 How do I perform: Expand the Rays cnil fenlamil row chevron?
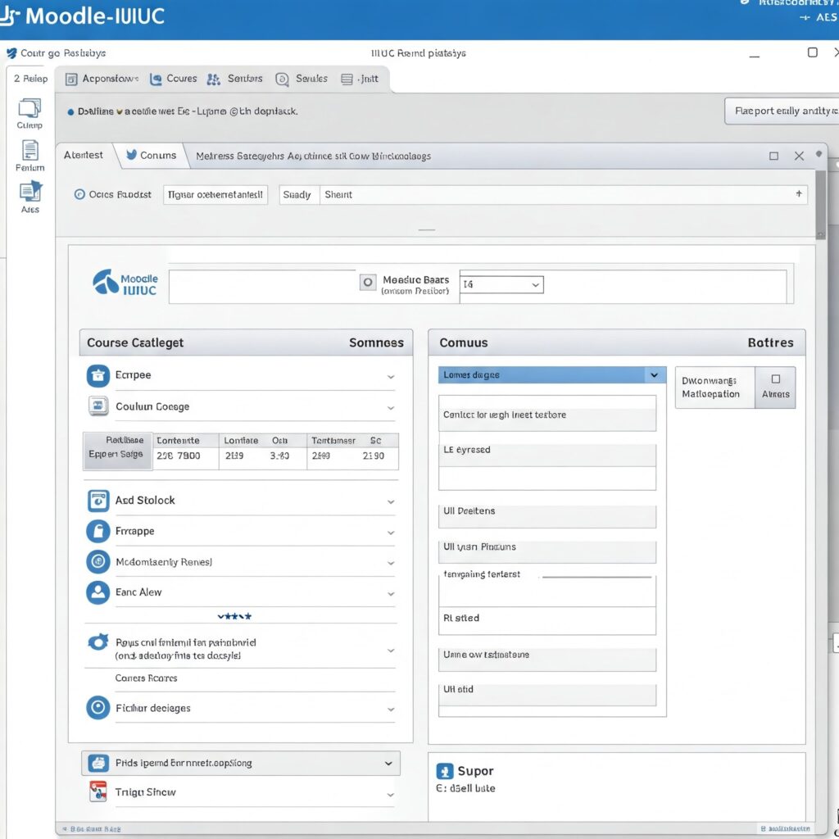point(391,651)
